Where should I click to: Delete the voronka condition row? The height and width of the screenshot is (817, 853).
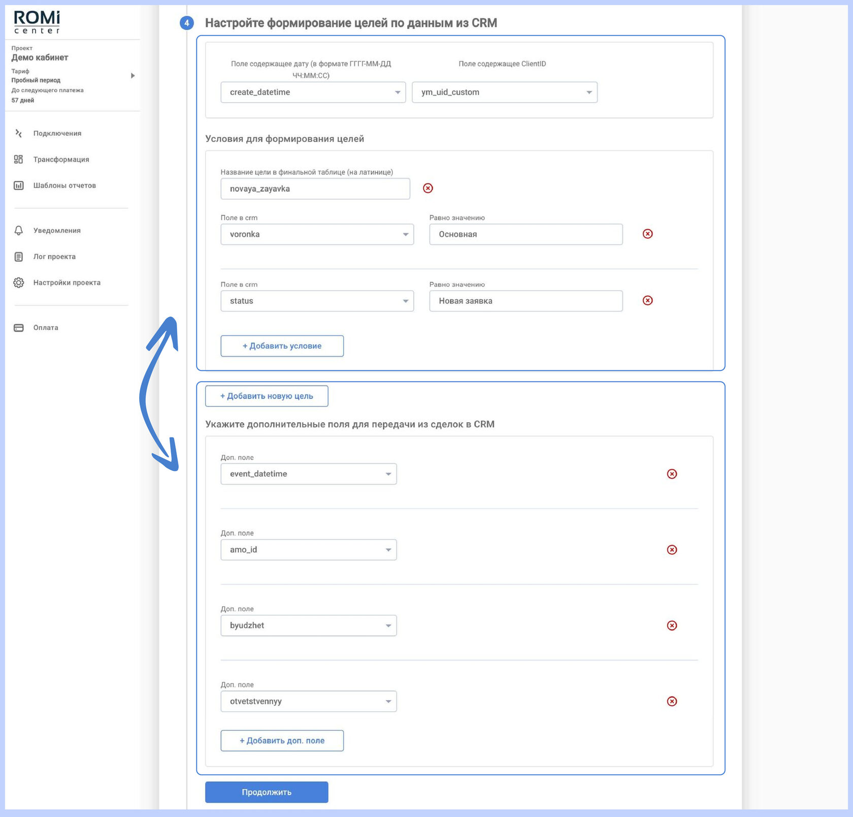[x=648, y=234]
